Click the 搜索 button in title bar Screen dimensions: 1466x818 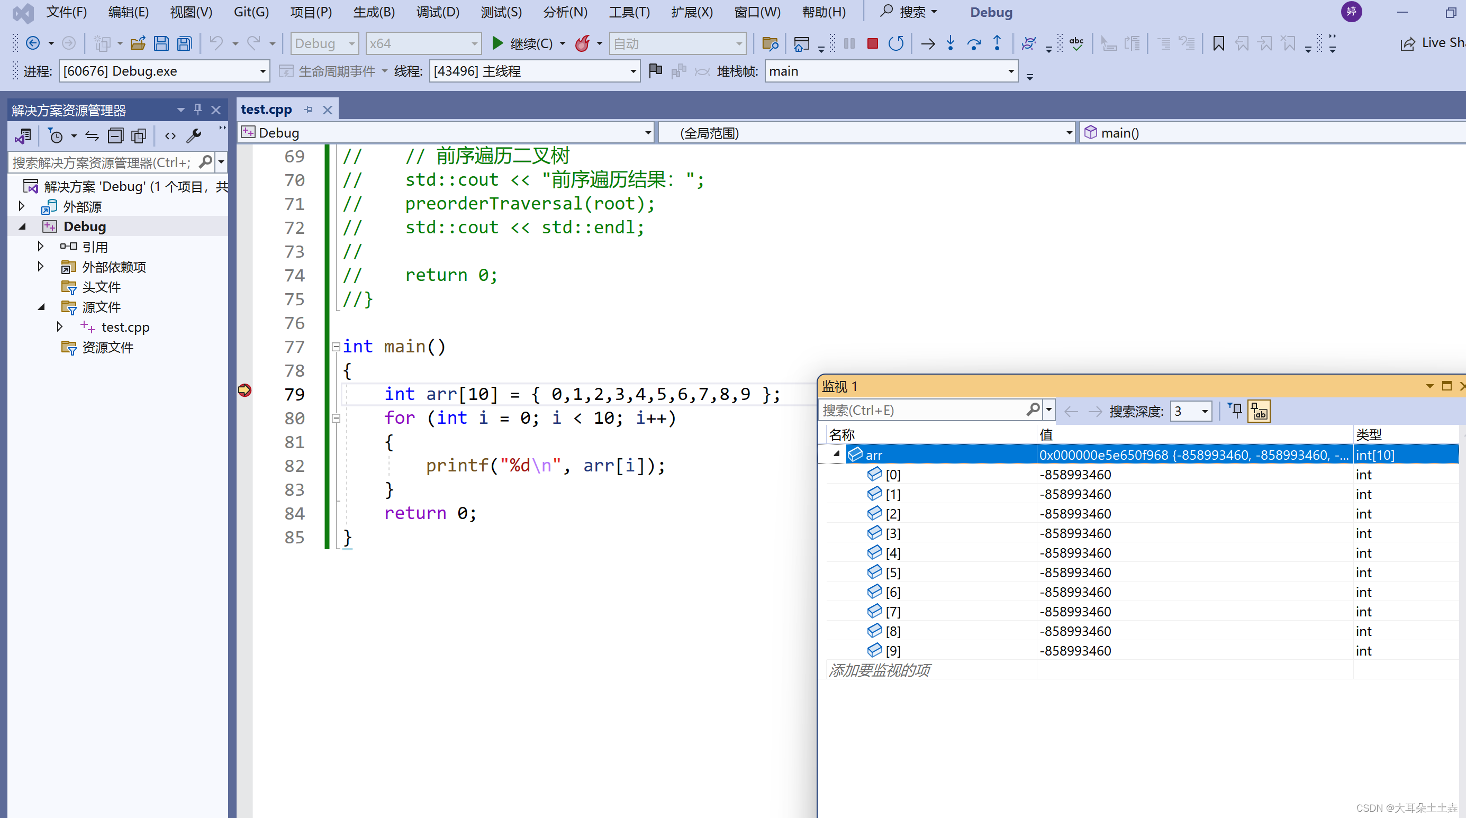pos(908,12)
